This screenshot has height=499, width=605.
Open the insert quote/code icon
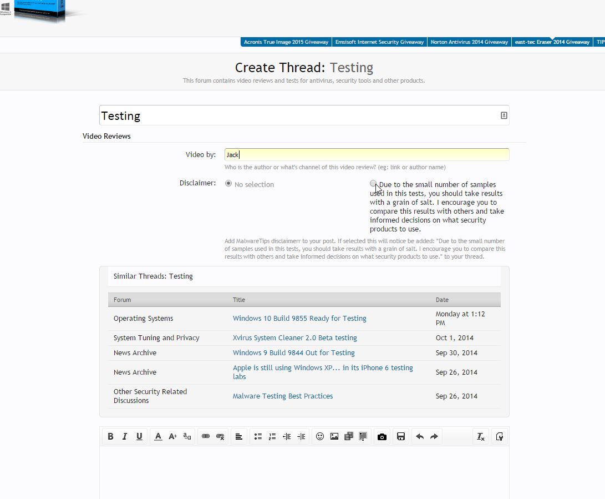(x=363, y=436)
